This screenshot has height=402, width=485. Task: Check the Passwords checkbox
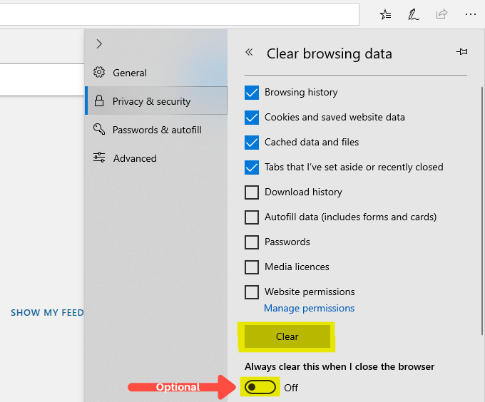(x=252, y=242)
